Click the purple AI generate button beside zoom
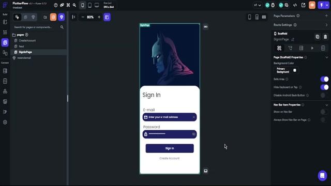Image resolution: width=331 pixels, height=186 pixels. tap(107, 17)
